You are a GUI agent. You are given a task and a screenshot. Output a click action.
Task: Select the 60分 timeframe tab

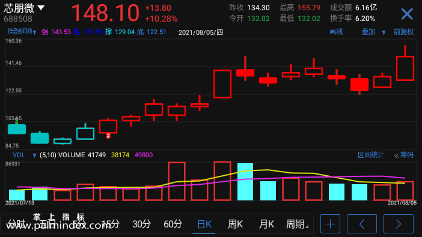[x=173, y=224]
